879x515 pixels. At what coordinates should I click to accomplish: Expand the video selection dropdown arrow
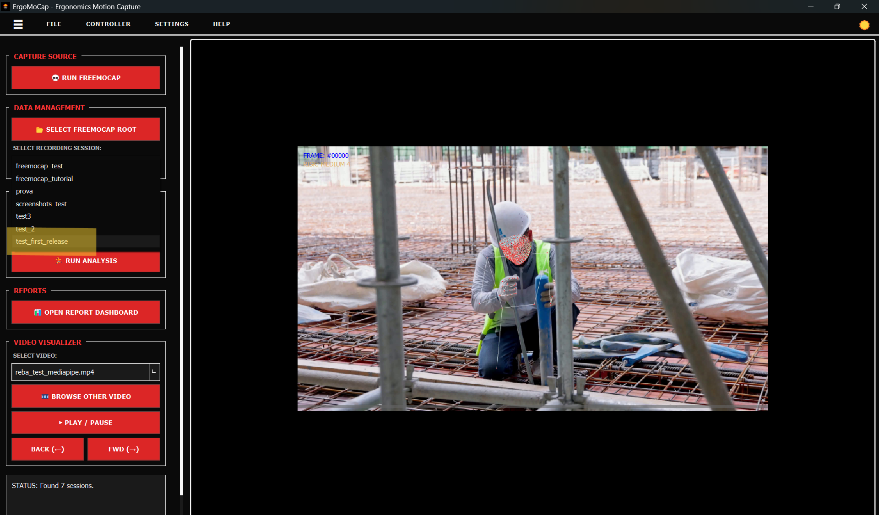click(154, 372)
